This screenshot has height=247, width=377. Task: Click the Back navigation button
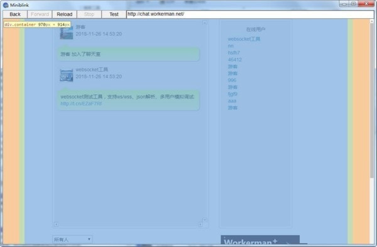coord(15,14)
